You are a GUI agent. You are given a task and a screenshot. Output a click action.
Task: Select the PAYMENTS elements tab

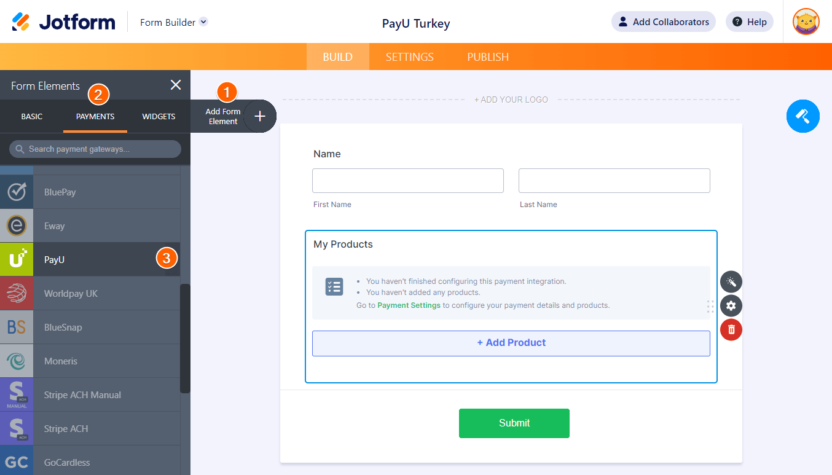(x=95, y=116)
